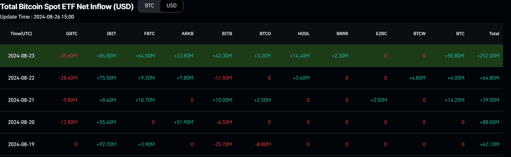Click the Total Bitcoin Spot ETF Net Inflow title
511x157 pixels.
[x=67, y=6]
